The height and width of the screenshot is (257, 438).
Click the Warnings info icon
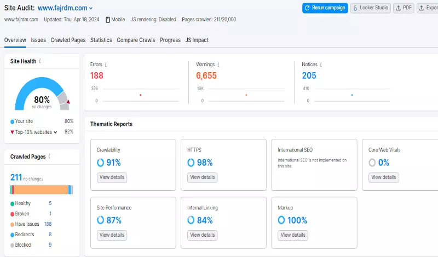[x=218, y=65]
